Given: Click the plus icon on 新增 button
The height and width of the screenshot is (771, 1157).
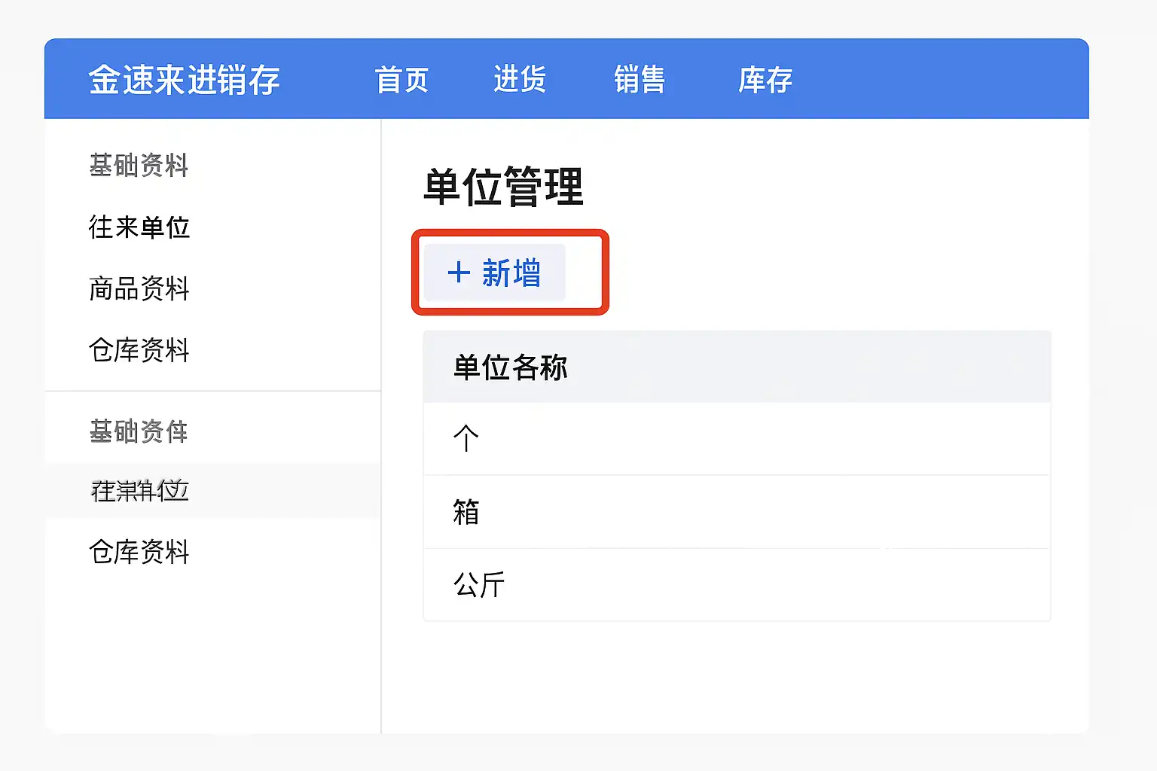Looking at the screenshot, I should coord(459,273).
